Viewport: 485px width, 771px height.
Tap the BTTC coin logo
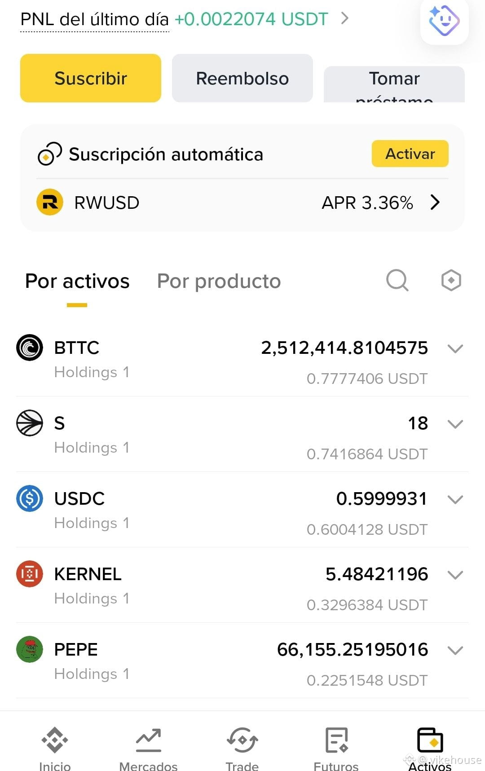point(30,348)
